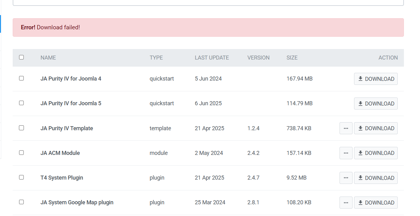Click the ACTION column header
This screenshot has width=420, height=216.
[x=388, y=58]
